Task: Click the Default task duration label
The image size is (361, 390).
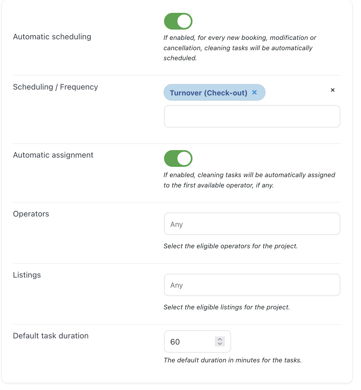Action: click(51, 336)
